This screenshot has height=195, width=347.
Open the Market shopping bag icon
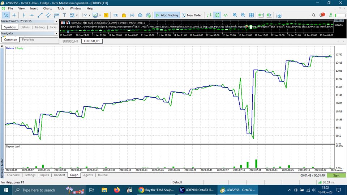(x=124, y=15)
